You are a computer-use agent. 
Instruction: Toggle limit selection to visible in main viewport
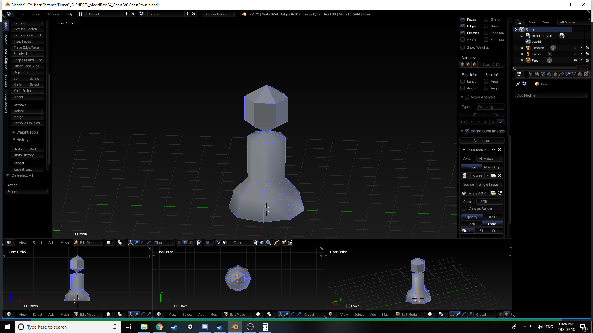point(199,243)
